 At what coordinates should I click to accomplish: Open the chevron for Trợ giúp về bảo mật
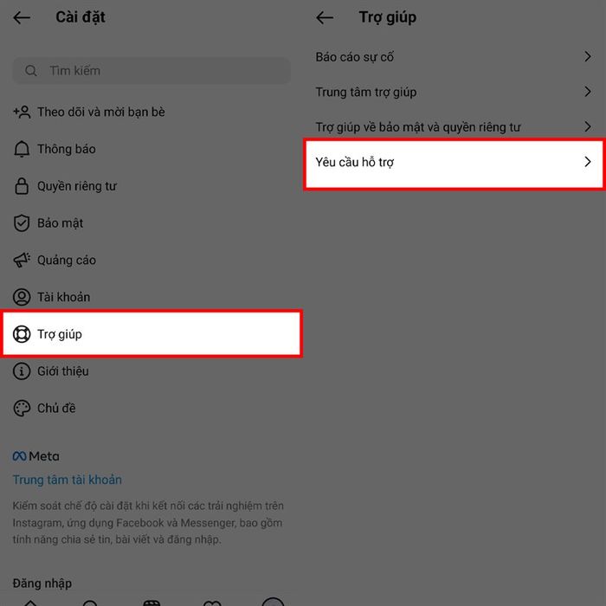[588, 126]
